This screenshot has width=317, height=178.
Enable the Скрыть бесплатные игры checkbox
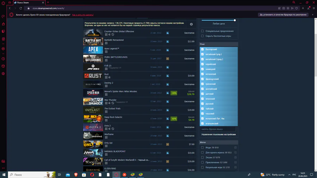[203, 36]
